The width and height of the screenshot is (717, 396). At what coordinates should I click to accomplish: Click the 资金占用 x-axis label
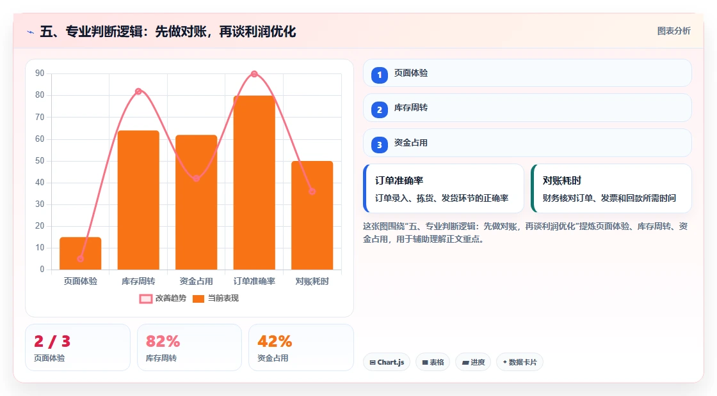pyautogui.click(x=196, y=282)
